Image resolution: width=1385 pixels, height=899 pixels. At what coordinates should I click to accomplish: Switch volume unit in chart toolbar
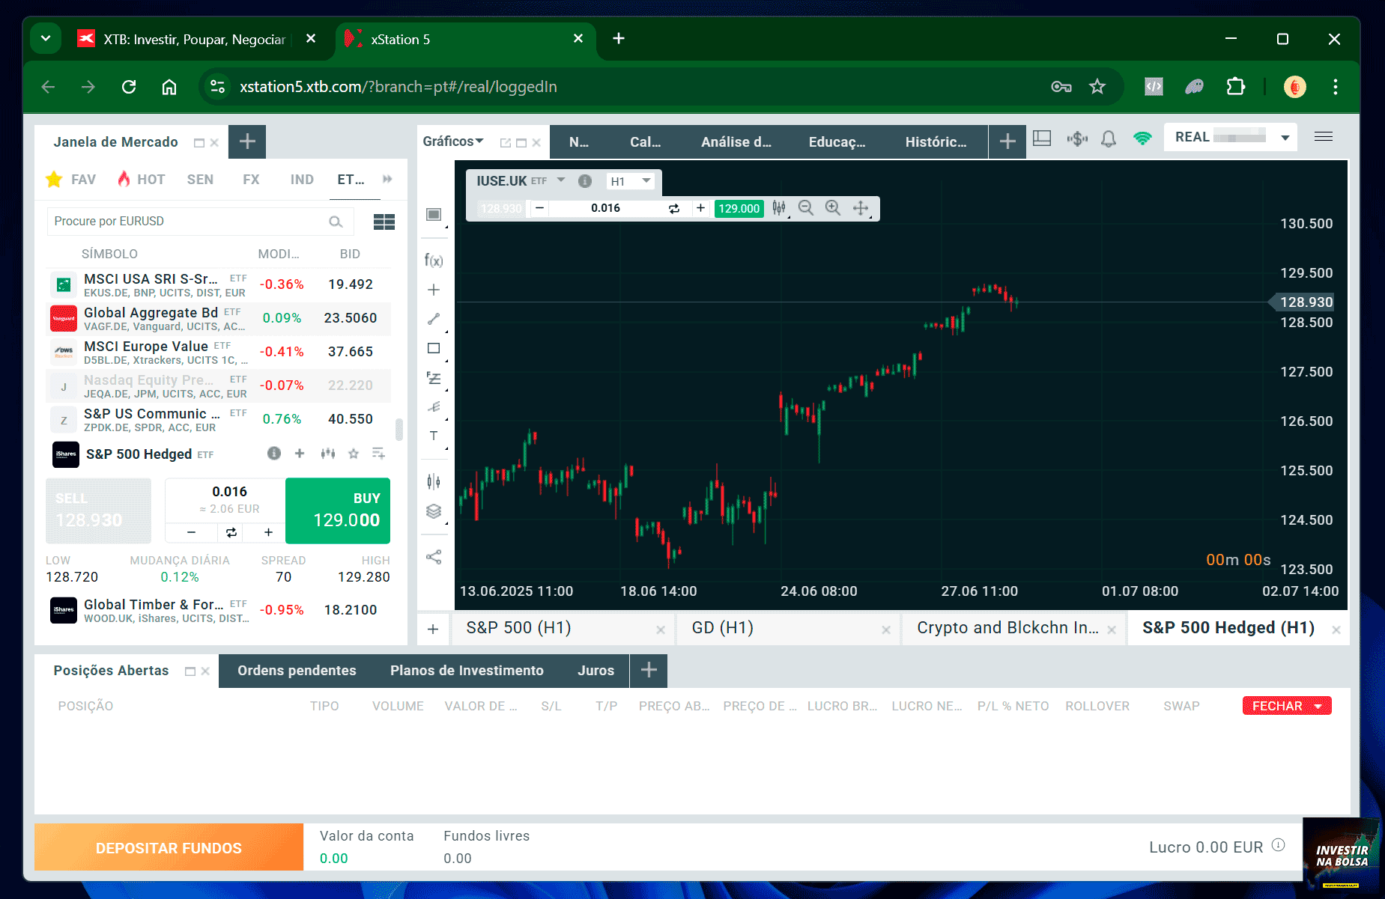[674, 208]
